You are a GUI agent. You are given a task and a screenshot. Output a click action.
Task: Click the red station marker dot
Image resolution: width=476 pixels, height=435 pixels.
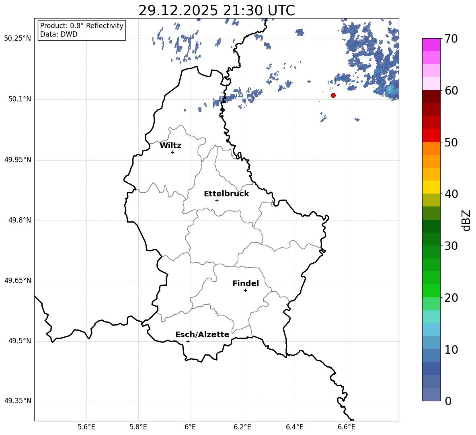click(333, 95)
